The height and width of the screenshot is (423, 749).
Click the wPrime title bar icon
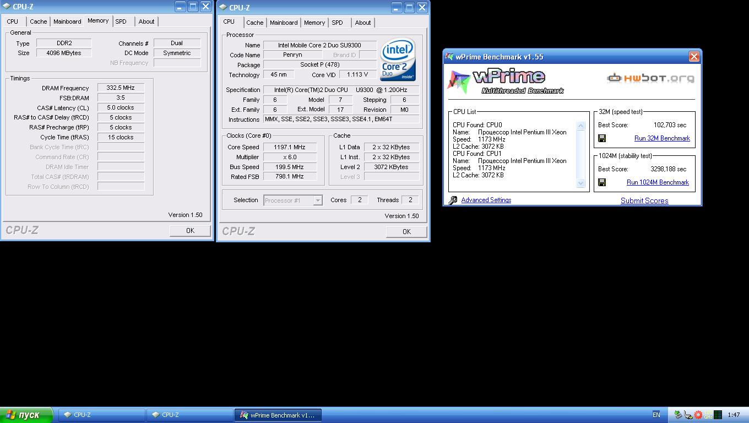click(449, 57)
